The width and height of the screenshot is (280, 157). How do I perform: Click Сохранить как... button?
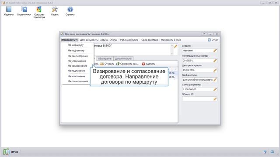point(127,64)
